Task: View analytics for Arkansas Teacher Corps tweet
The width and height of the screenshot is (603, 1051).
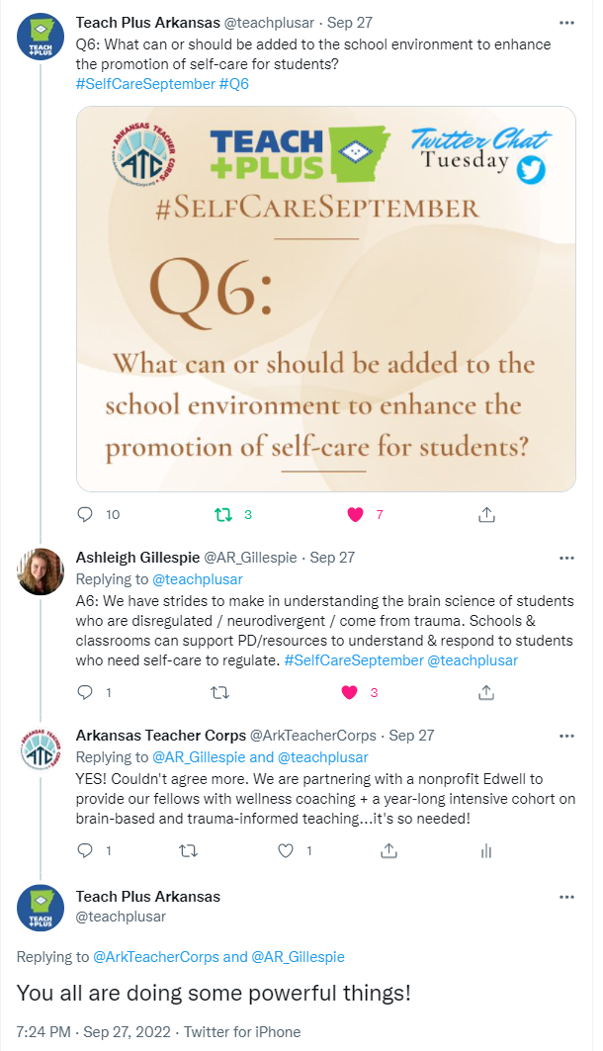Action: click(x=486, y=850)
